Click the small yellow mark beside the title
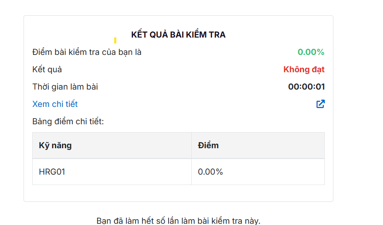The image size is (383, 225). pos(115,40)
